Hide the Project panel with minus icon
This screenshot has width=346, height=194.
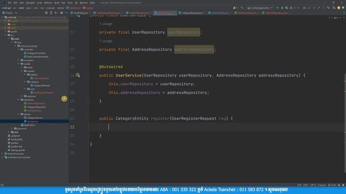coord(66,13)
